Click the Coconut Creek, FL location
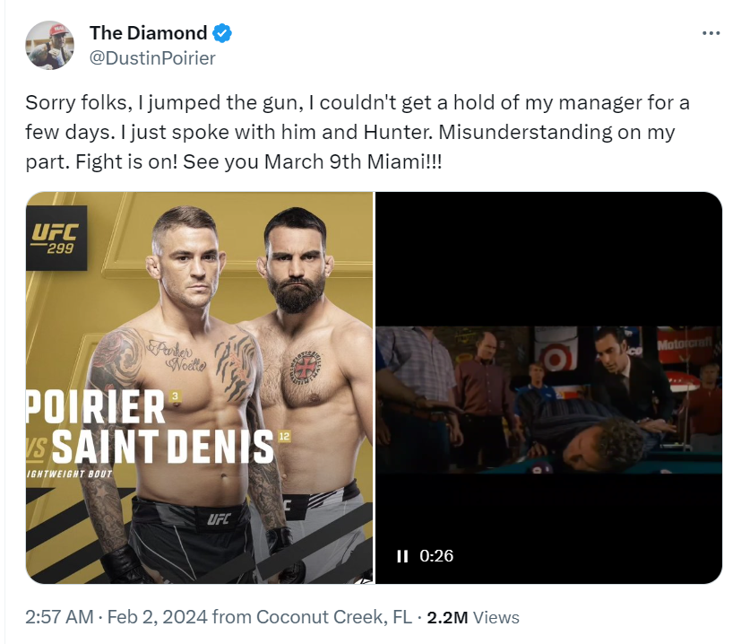This screenshot has height=644, width=741. coord(334,617)
